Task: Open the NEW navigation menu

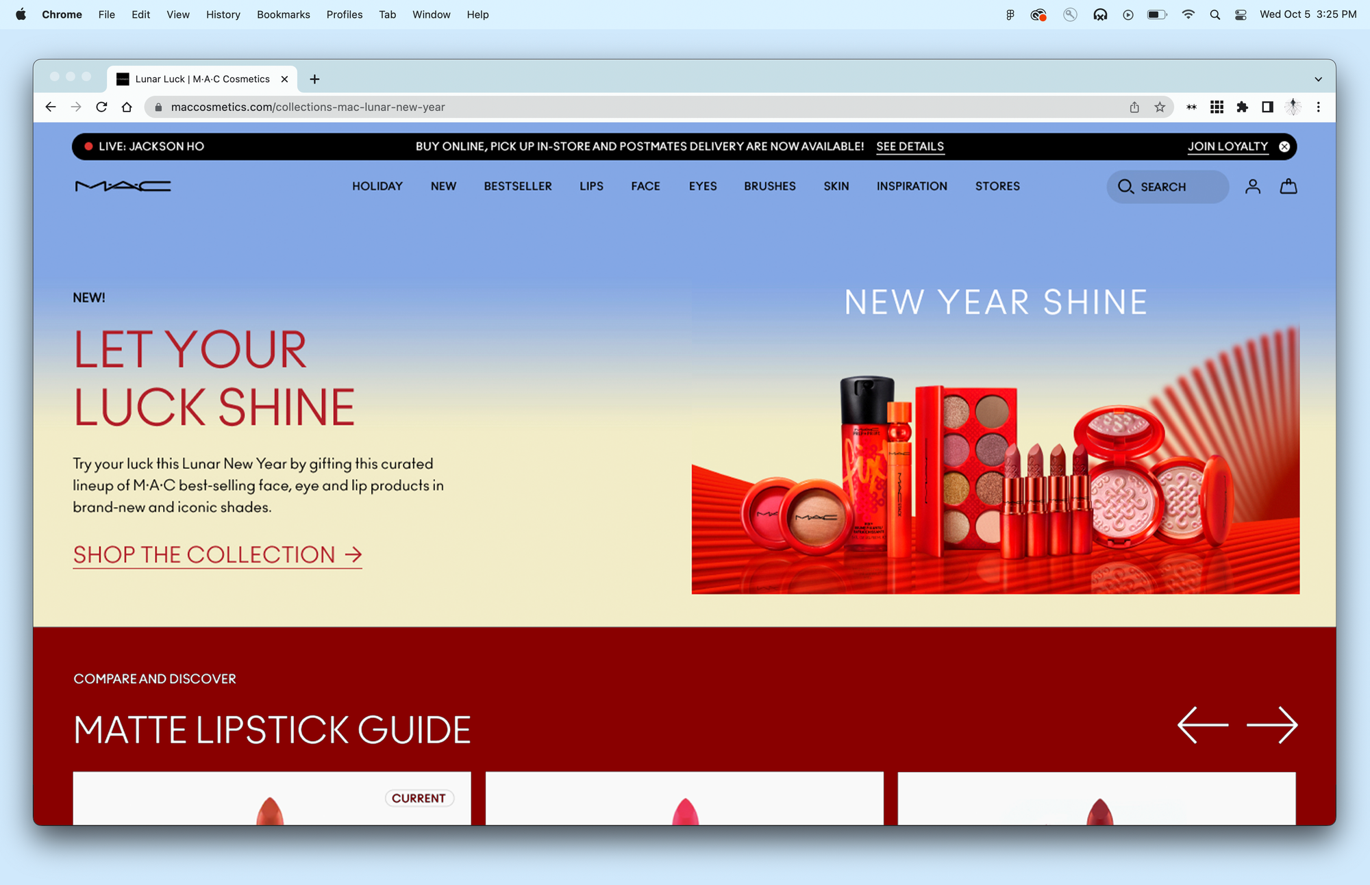Action: 443,186
